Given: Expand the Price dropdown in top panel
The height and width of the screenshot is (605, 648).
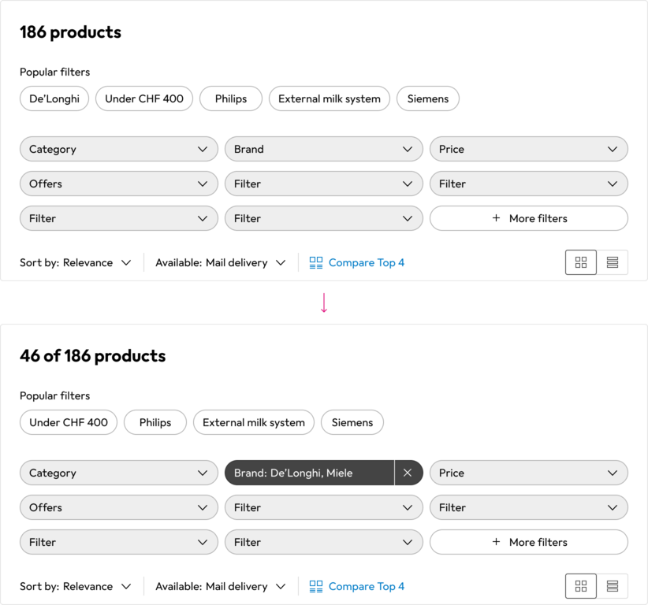Looking at the screenshot, I should (529, 149).
